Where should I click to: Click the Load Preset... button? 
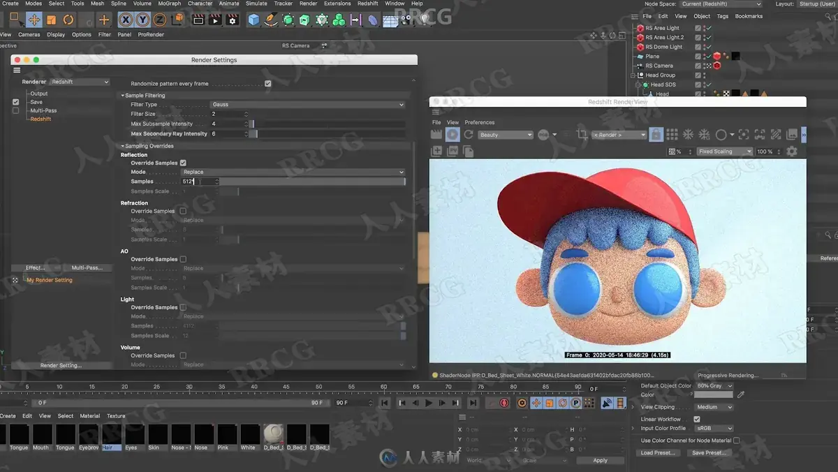pos(658,452)
